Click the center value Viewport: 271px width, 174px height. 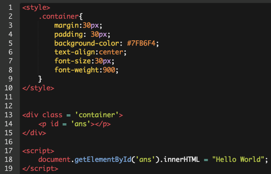111,52
